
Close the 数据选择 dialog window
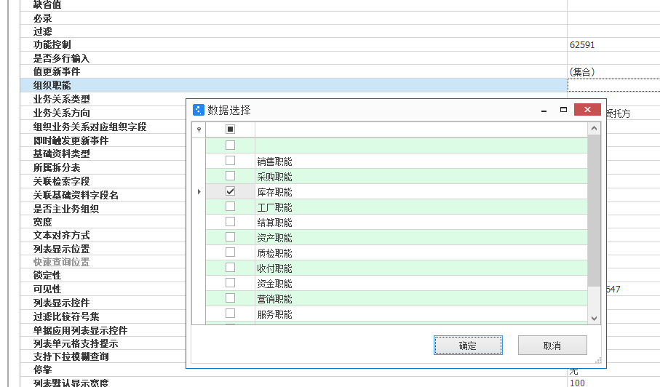[587, 110]
